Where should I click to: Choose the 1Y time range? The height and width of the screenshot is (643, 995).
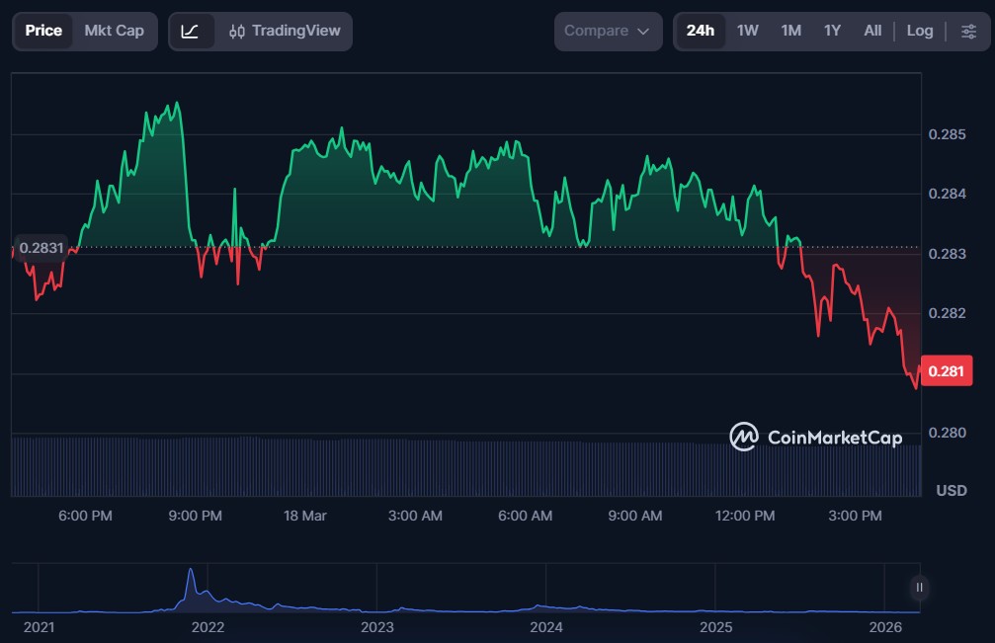pos(832,32)
